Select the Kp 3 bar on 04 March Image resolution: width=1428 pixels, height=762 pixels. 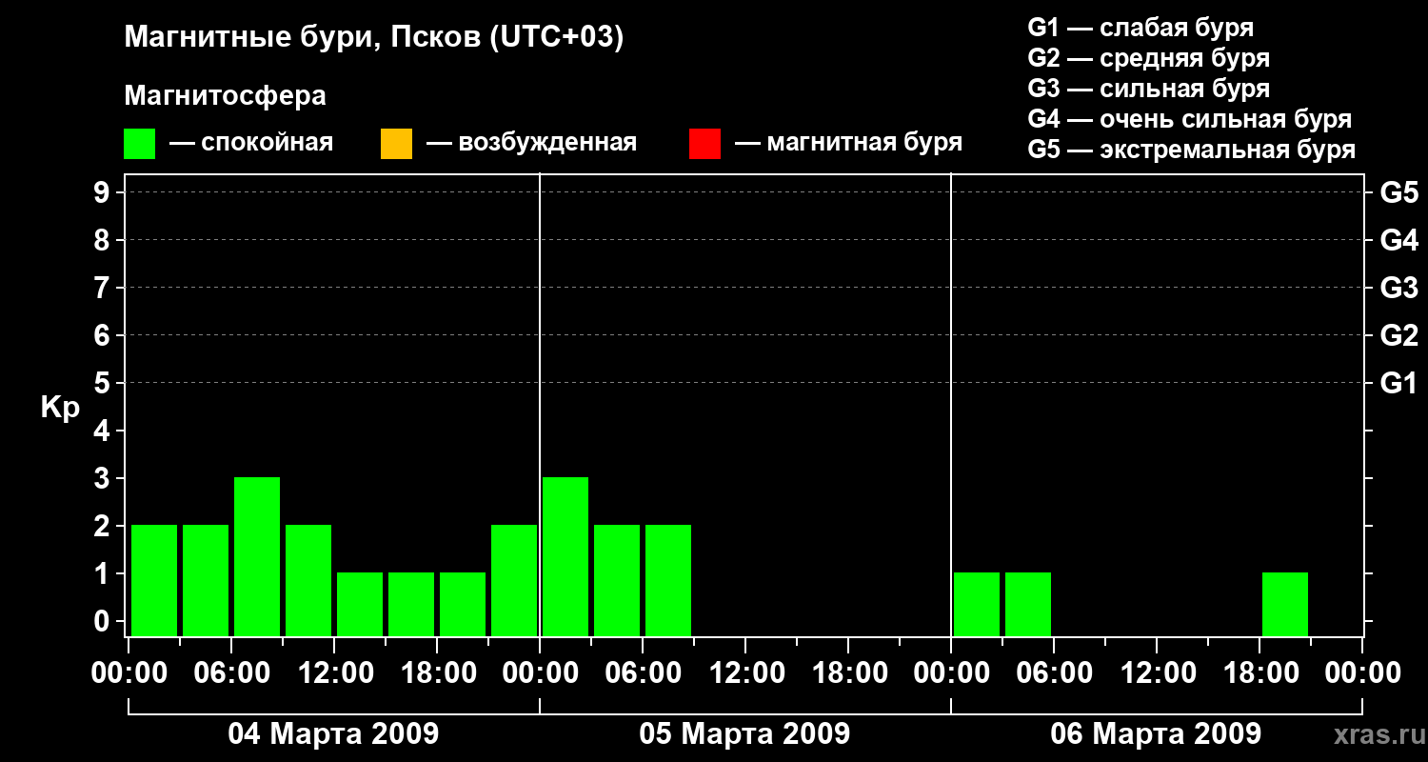pos(257,556)
